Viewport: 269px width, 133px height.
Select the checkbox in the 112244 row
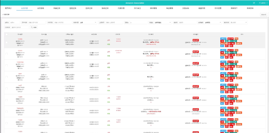6,123
